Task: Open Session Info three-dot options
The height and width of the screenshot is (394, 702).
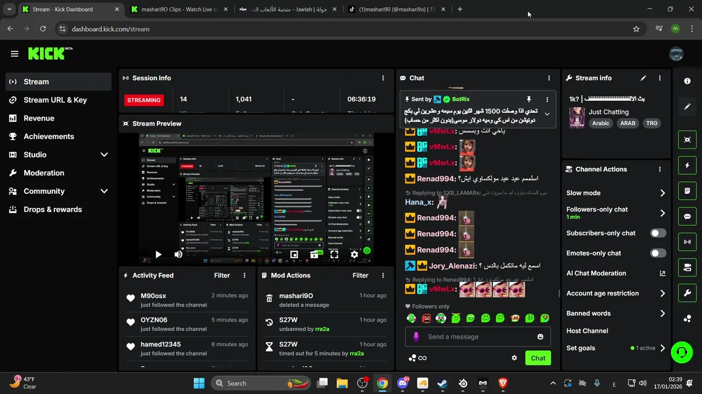Action: pyautogui.click(x=383, y=78)
